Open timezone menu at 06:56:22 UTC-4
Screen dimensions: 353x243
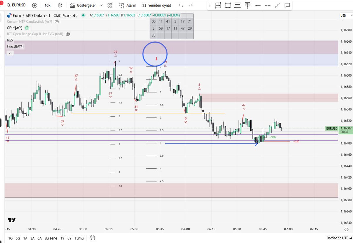339,238
